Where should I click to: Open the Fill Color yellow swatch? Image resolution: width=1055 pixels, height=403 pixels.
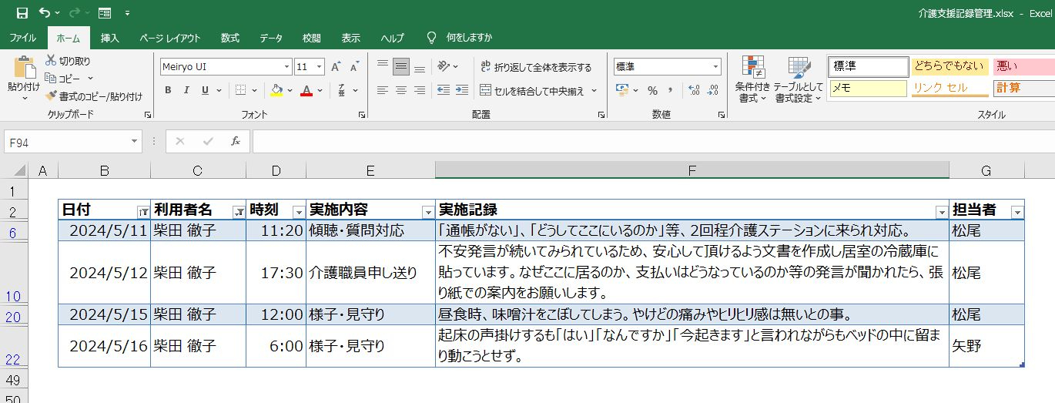point(277,91)
